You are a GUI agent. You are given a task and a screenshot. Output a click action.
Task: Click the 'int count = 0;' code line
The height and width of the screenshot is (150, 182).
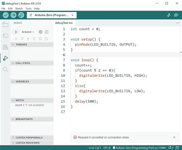[85, 29]
